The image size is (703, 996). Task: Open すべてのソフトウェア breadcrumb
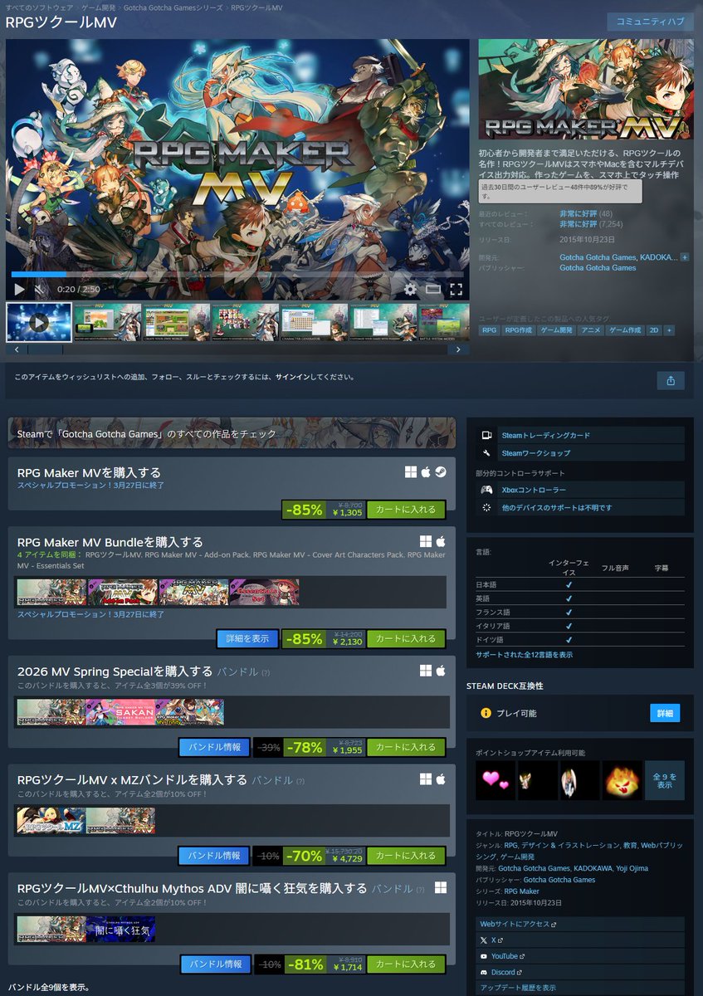point(39,7)
